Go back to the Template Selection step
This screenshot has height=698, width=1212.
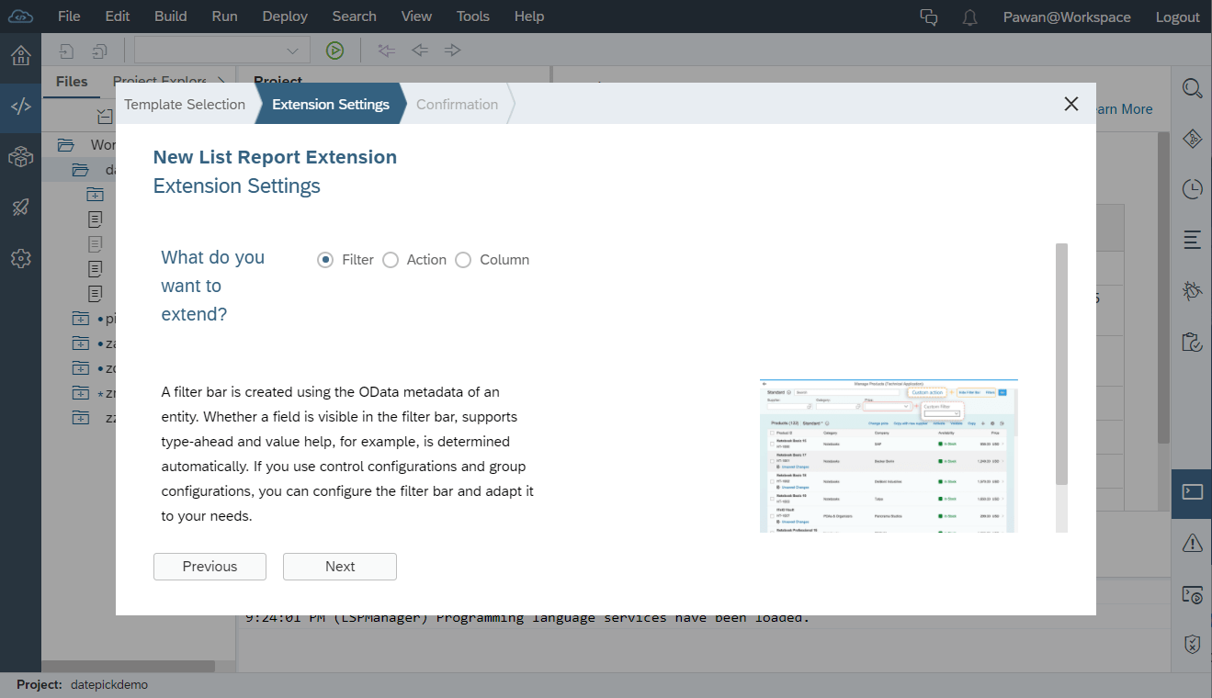(x=184, y=104)
